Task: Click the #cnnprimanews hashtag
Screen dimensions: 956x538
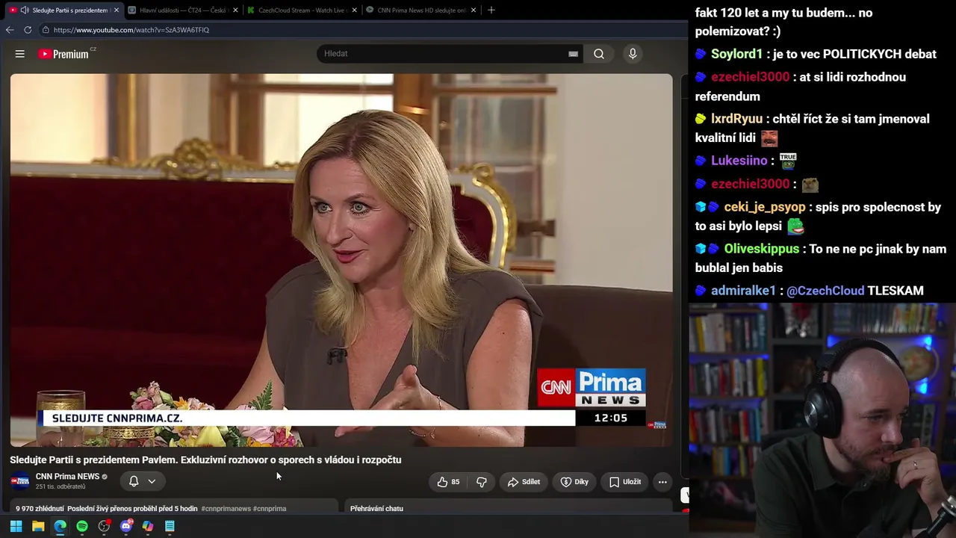Action: (226, 509)
